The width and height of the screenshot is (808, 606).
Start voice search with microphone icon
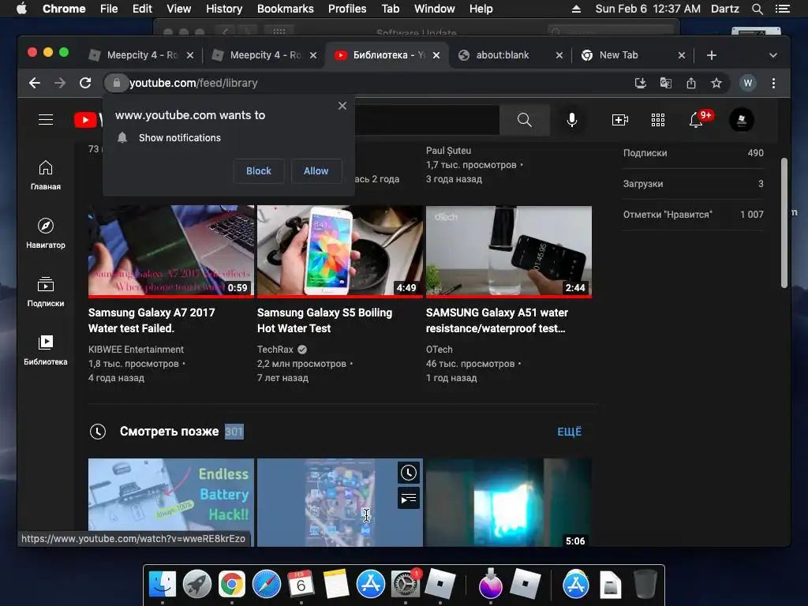(x=571, y=120)
